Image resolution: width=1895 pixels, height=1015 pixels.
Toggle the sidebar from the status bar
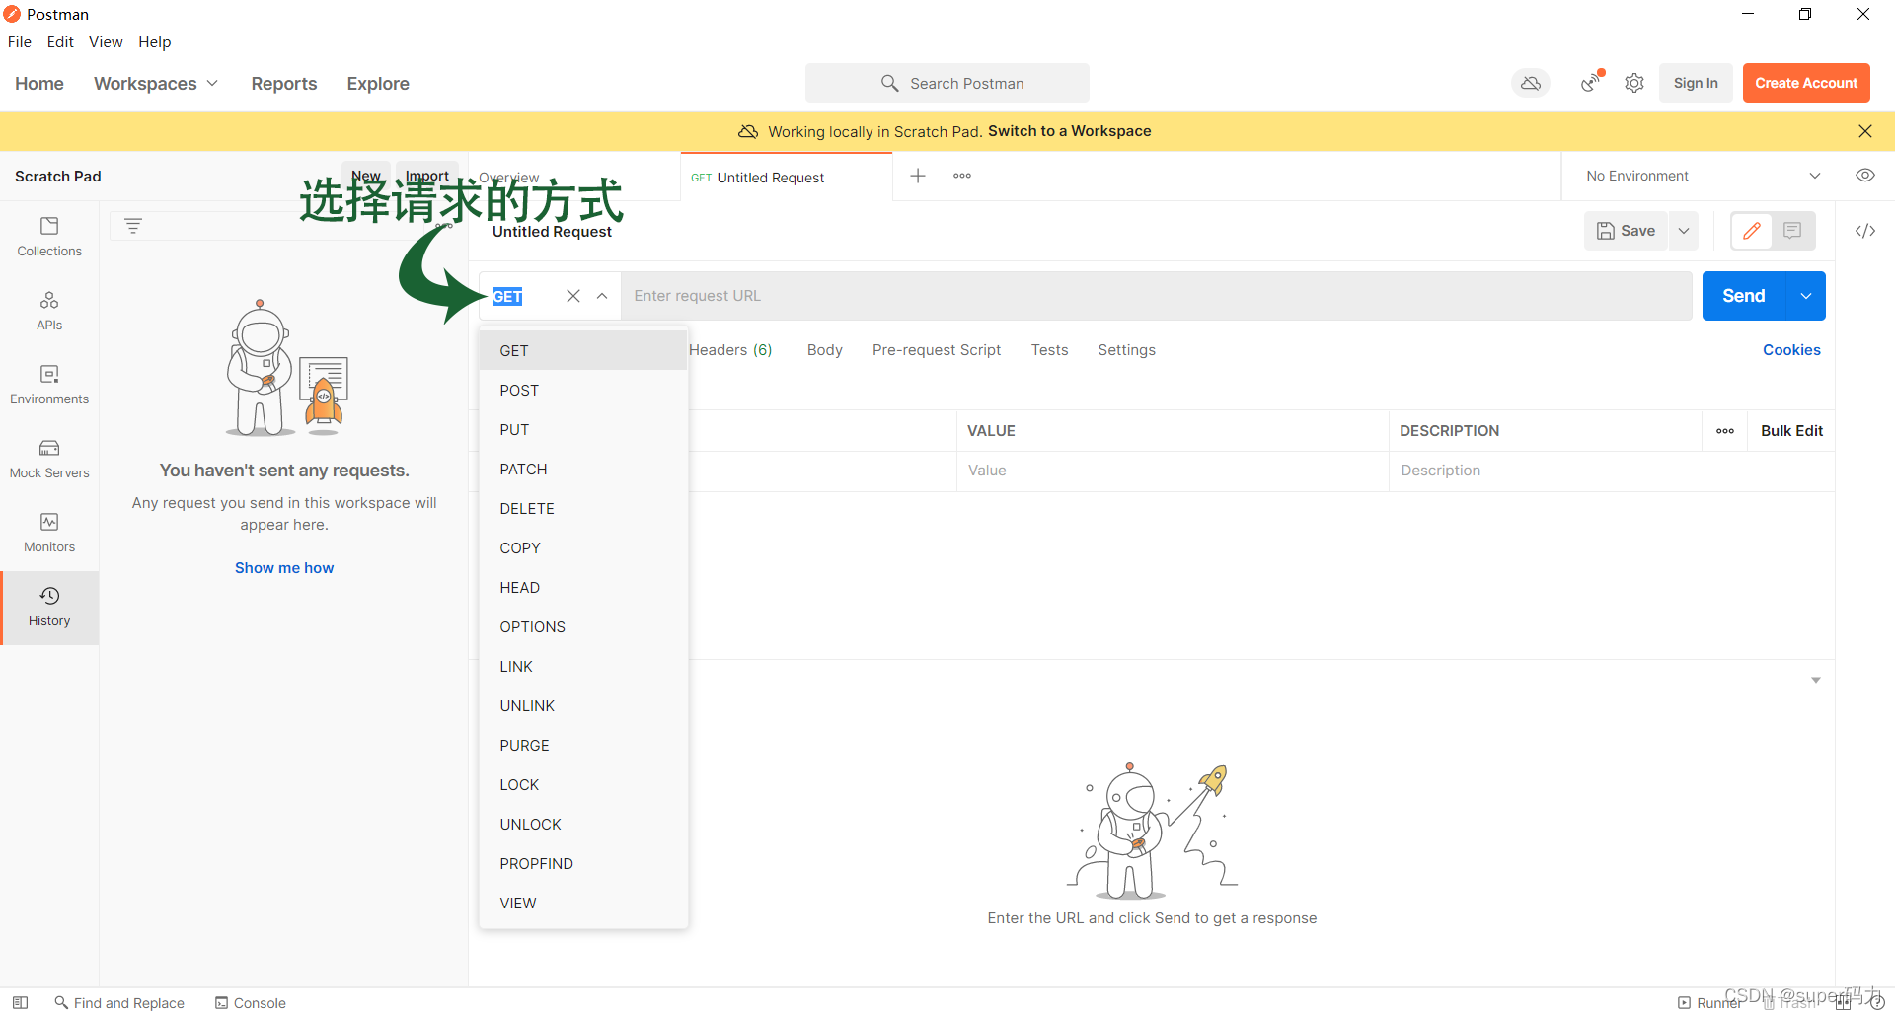[x=20, y=1002]
